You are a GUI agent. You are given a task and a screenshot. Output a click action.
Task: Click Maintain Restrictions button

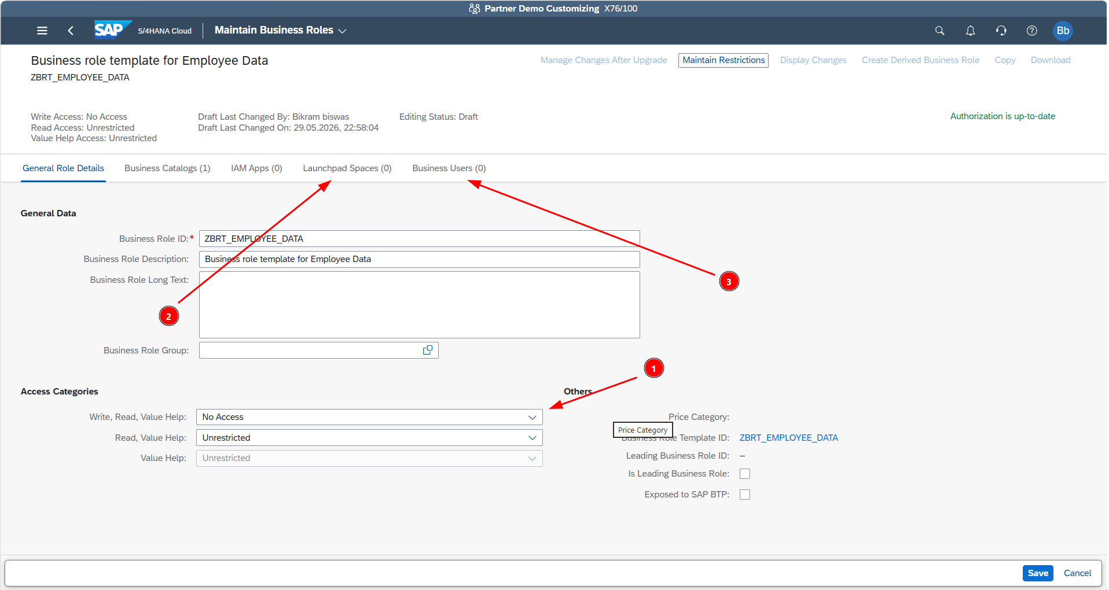click(724, 60)
